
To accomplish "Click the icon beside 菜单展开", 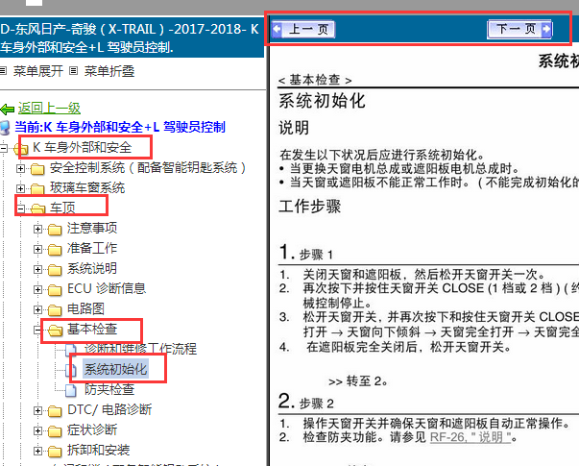I will 3,70.
